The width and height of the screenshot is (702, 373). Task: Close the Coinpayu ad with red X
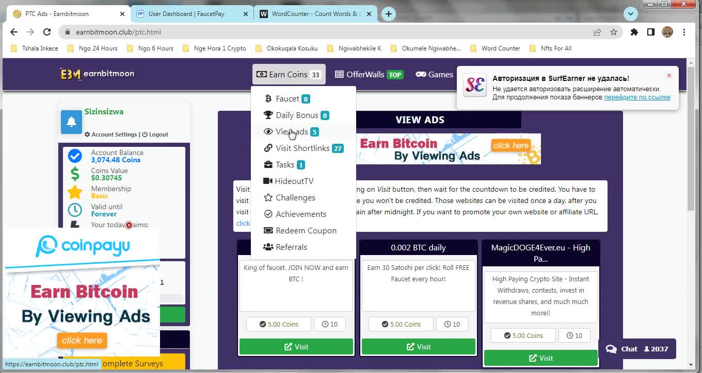129,225
